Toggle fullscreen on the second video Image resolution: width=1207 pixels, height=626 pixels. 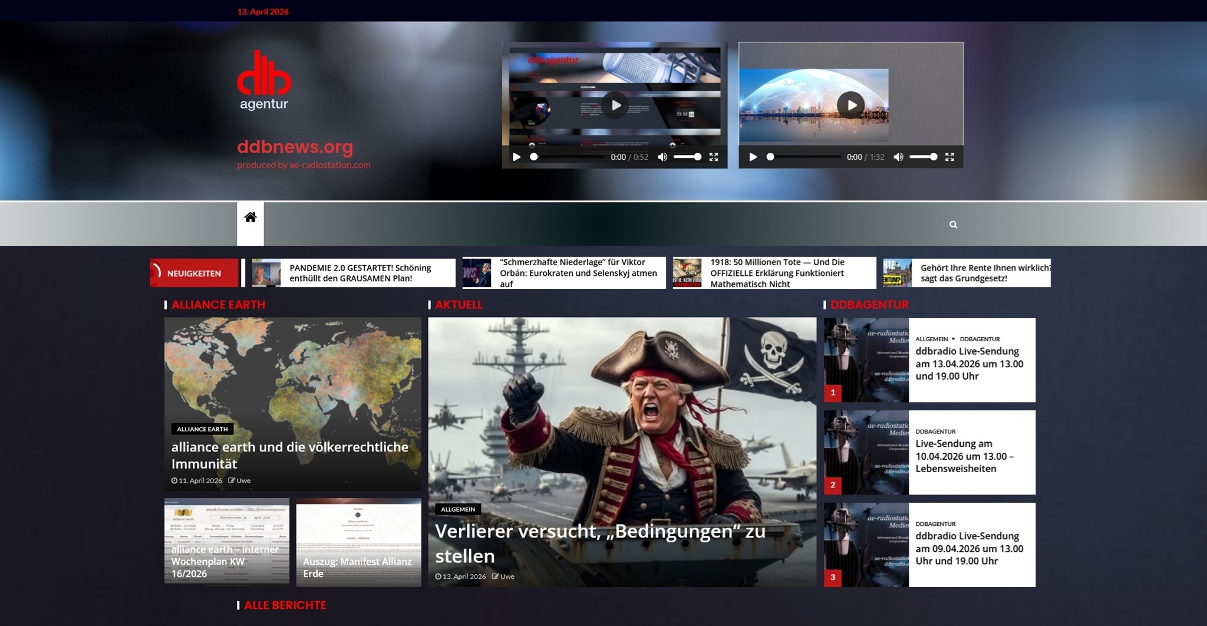pos(949,157)
